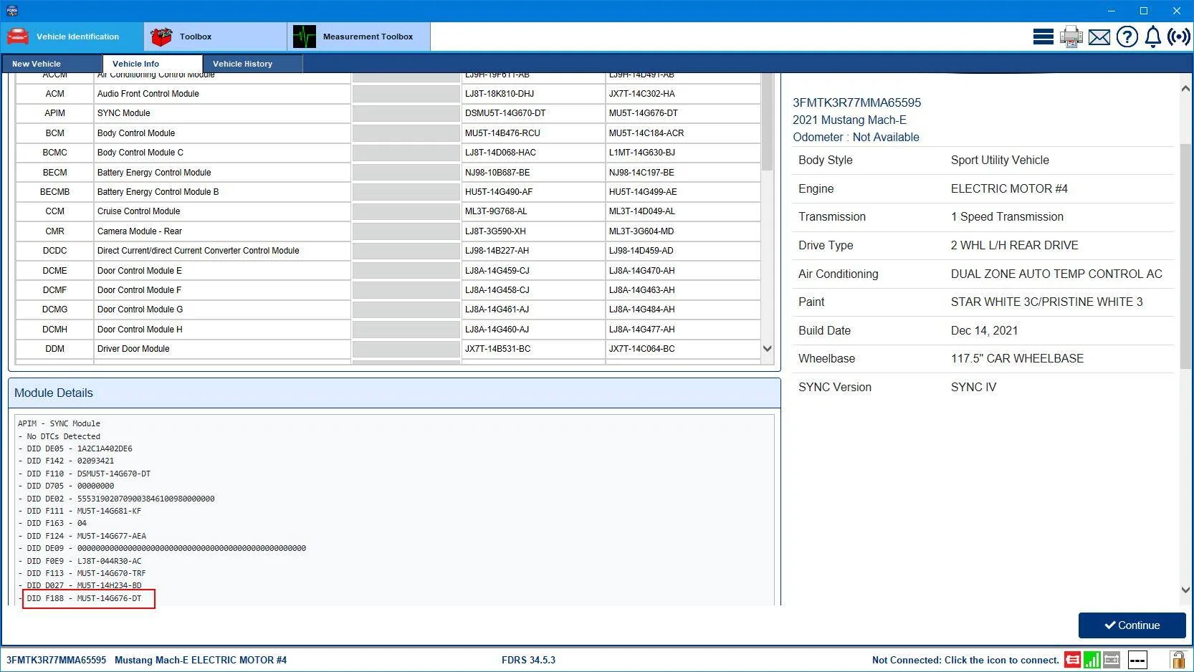Click the VIN 3FMTK3R77MMA65595 in details panel
Image resolution: width=1194 pixels, height=672 pixels.
pos(856,103)
